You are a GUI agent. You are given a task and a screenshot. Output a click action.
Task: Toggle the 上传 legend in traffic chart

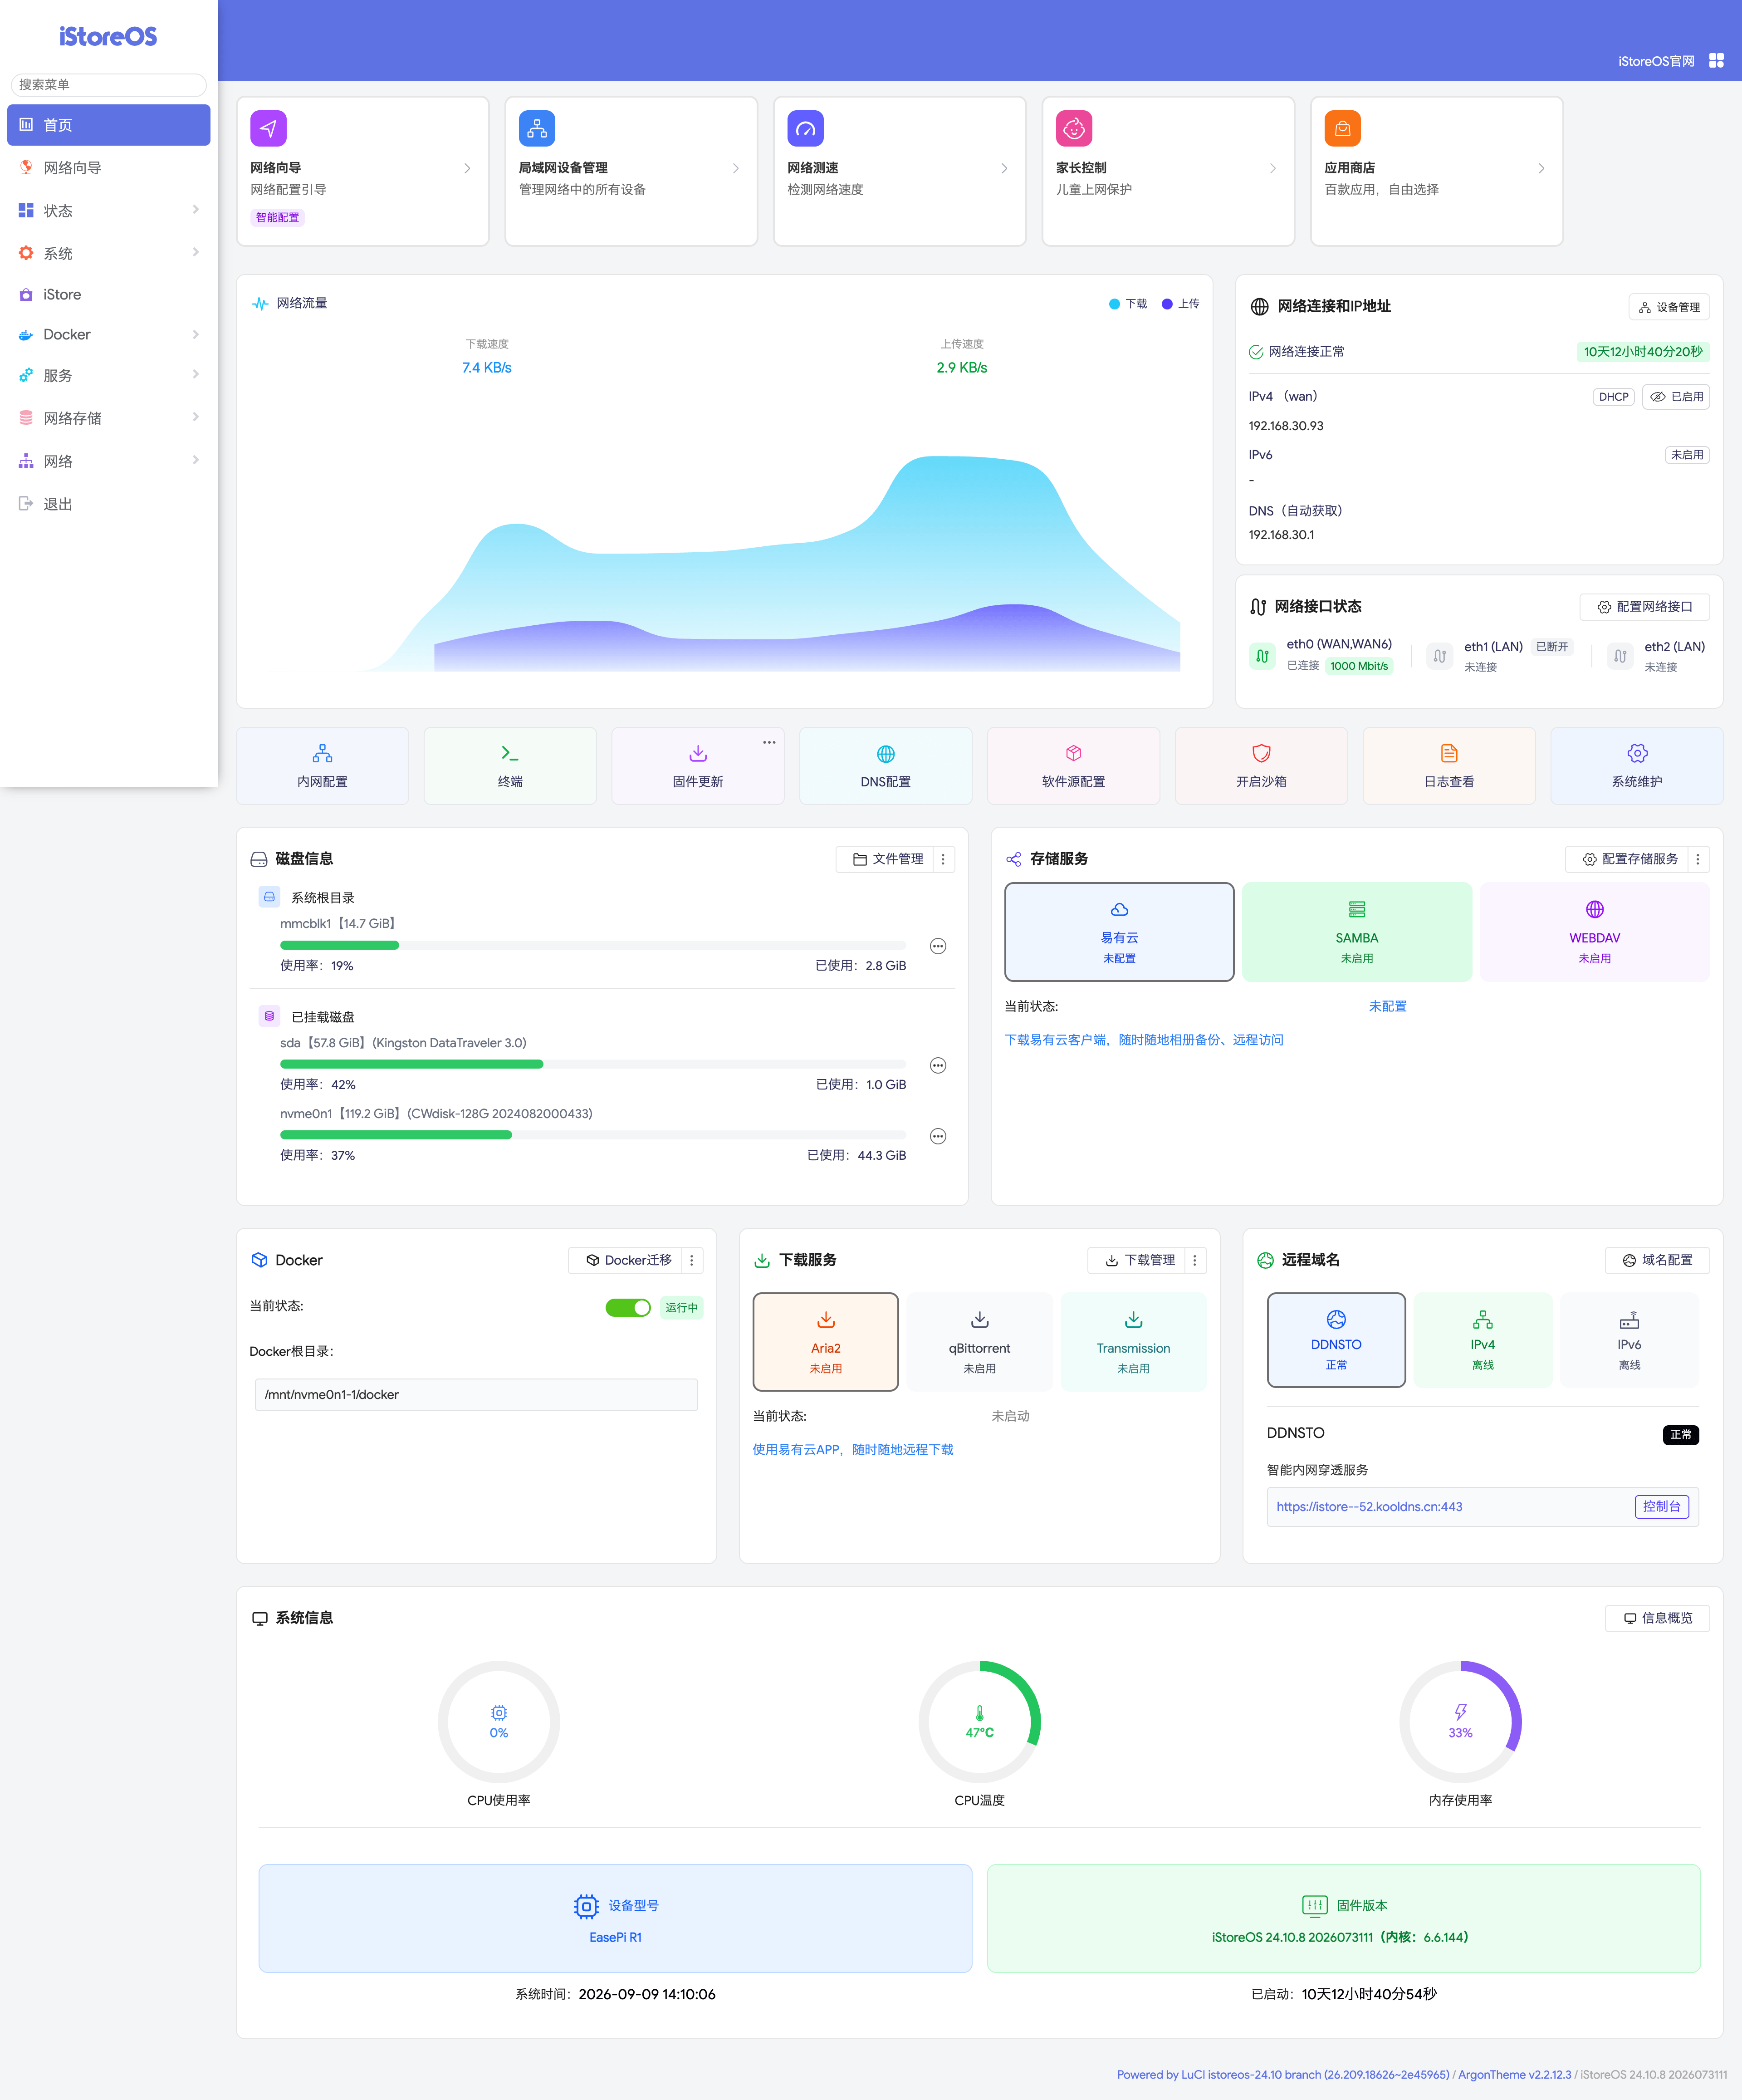click(1180, 304)
